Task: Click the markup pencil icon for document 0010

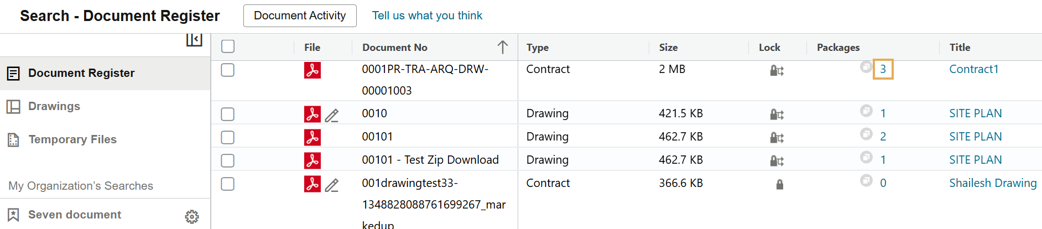Action: point(332,115)
